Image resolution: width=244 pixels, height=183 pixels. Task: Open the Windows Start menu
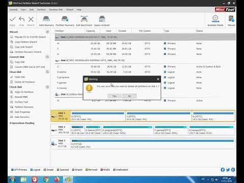[x=12, y=179]
